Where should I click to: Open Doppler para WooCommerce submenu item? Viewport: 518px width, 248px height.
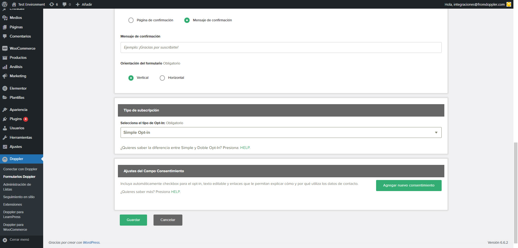[15, 227]
